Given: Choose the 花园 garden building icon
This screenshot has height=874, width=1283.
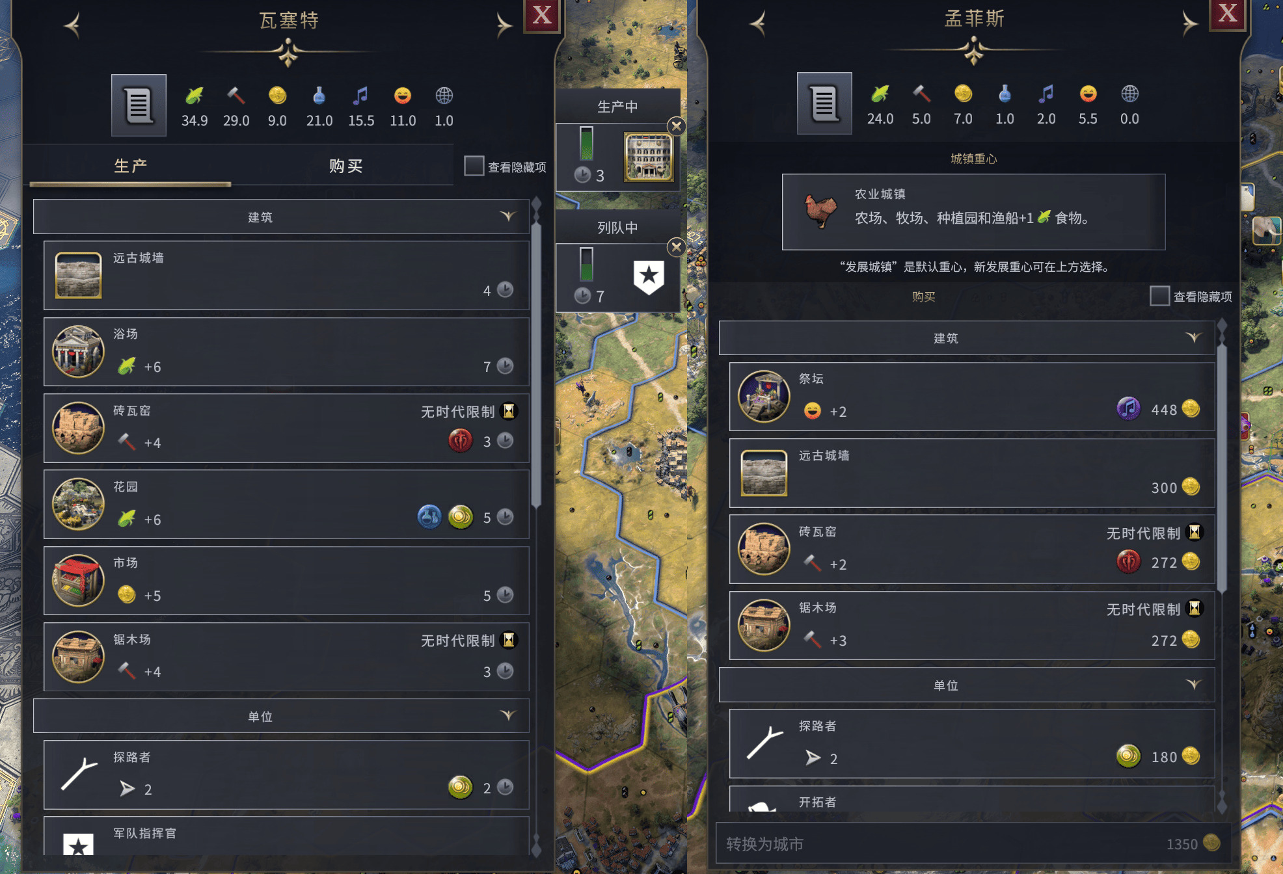Looking at the screenshot, I should click(x=78, y=504).
